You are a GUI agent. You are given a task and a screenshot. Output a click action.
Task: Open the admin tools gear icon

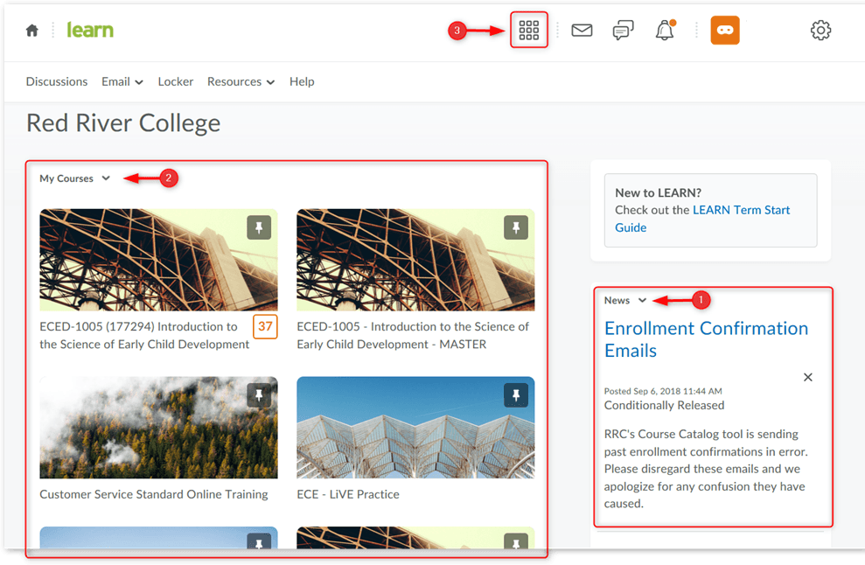(820, 31)
